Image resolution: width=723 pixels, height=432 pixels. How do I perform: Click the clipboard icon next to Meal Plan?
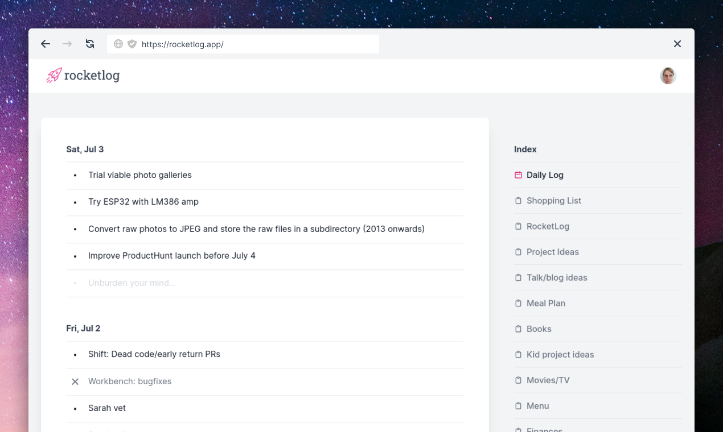[x=518, y=303]
